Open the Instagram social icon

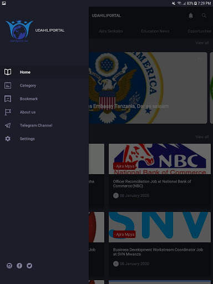9,266
